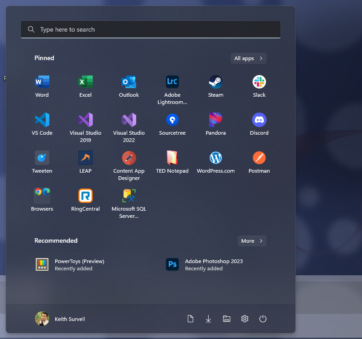Open the Downloads folder icon

208,319
